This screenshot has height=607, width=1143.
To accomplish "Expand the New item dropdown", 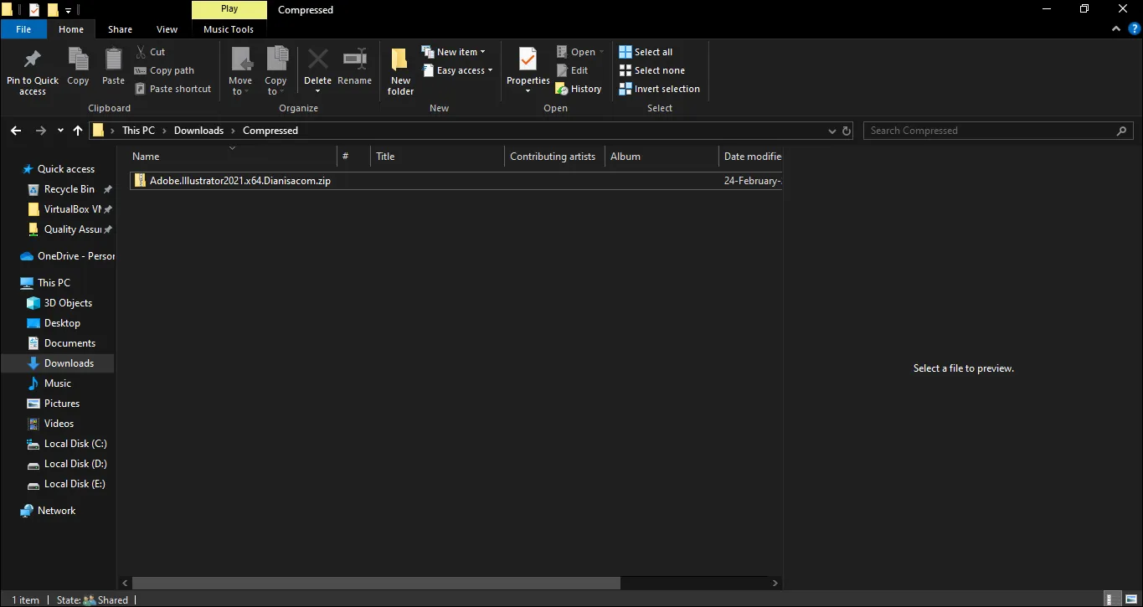I will tap(453, 52).
